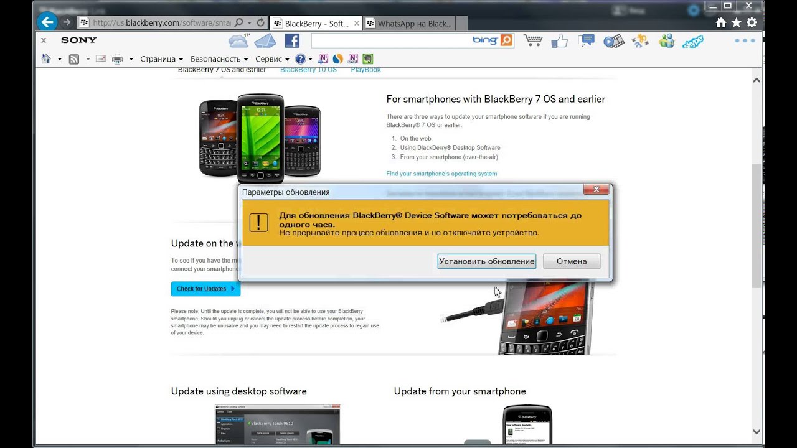
Task: Click phone image under Update from your smartphone
Action: pyautogui.click(x=527, y=426)
